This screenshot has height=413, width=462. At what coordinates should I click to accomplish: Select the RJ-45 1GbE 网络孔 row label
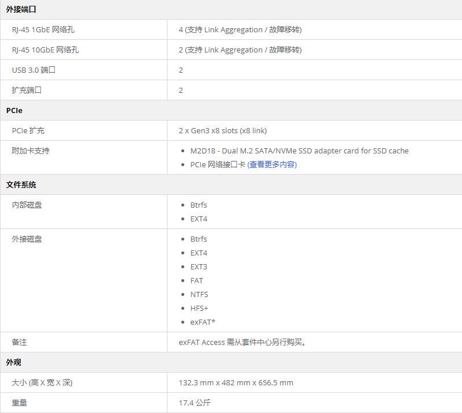pos(45,29)
